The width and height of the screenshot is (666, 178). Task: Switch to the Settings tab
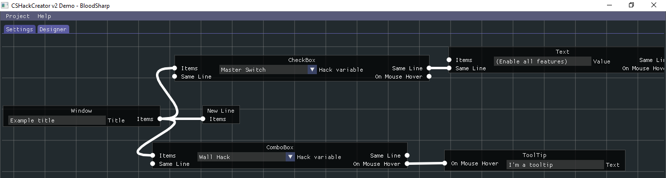[20, 29]
